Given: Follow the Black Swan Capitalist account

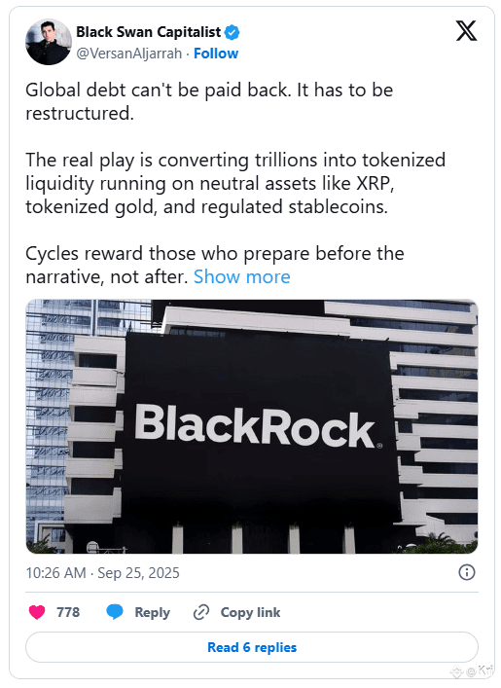Looking at the screenshot, I should tap(216, 54).
